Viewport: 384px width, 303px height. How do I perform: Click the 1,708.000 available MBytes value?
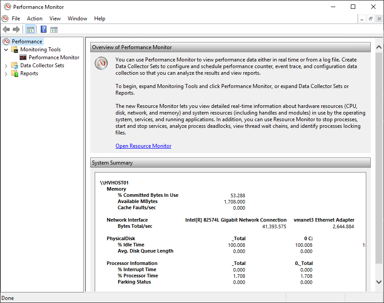coord(234,202)
